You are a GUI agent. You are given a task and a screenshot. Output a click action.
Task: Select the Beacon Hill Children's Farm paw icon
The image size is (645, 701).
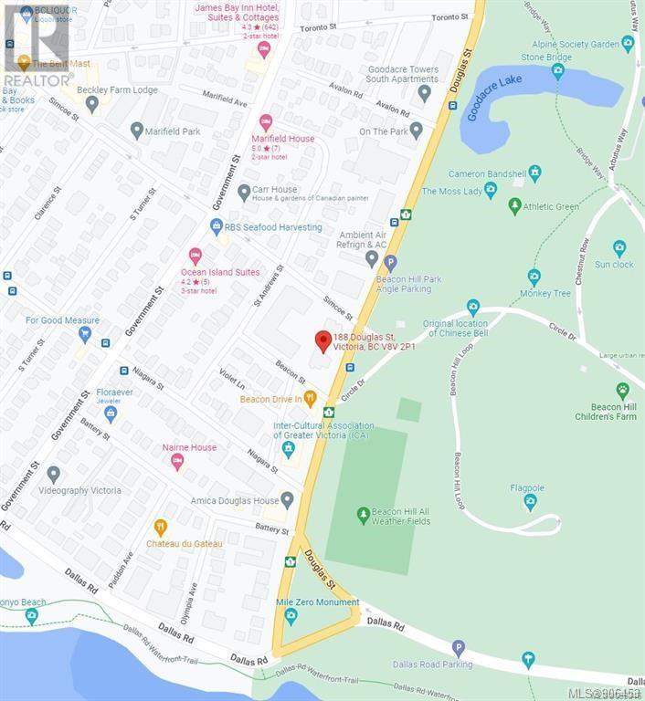coord(623,391)
